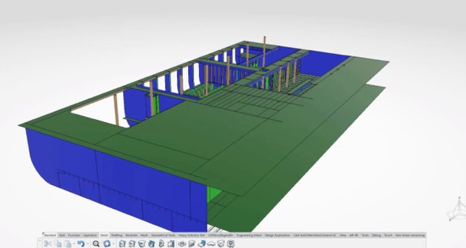Undo the last action with blue arrow
466x248 pixels.
point(79,243)
